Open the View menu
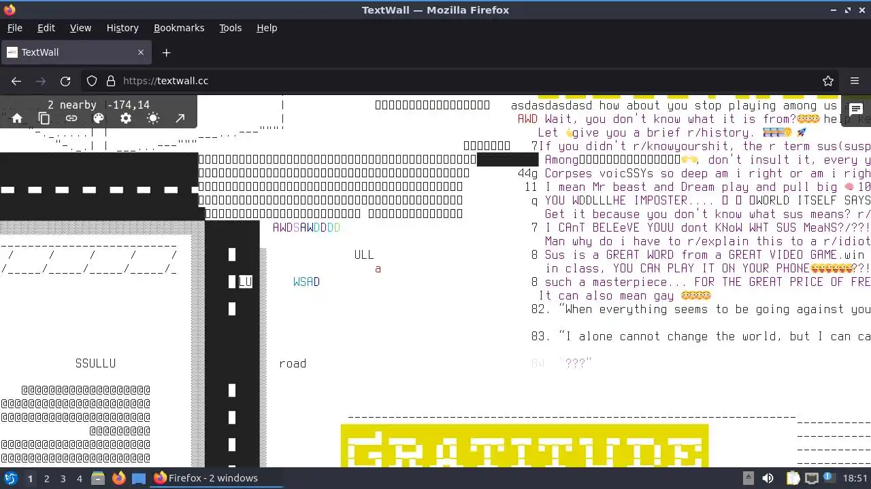 [x=80, y=28]
